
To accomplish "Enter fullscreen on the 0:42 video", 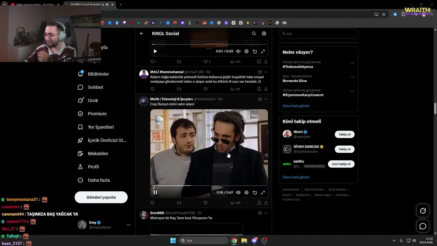I will tap(263, 51).
